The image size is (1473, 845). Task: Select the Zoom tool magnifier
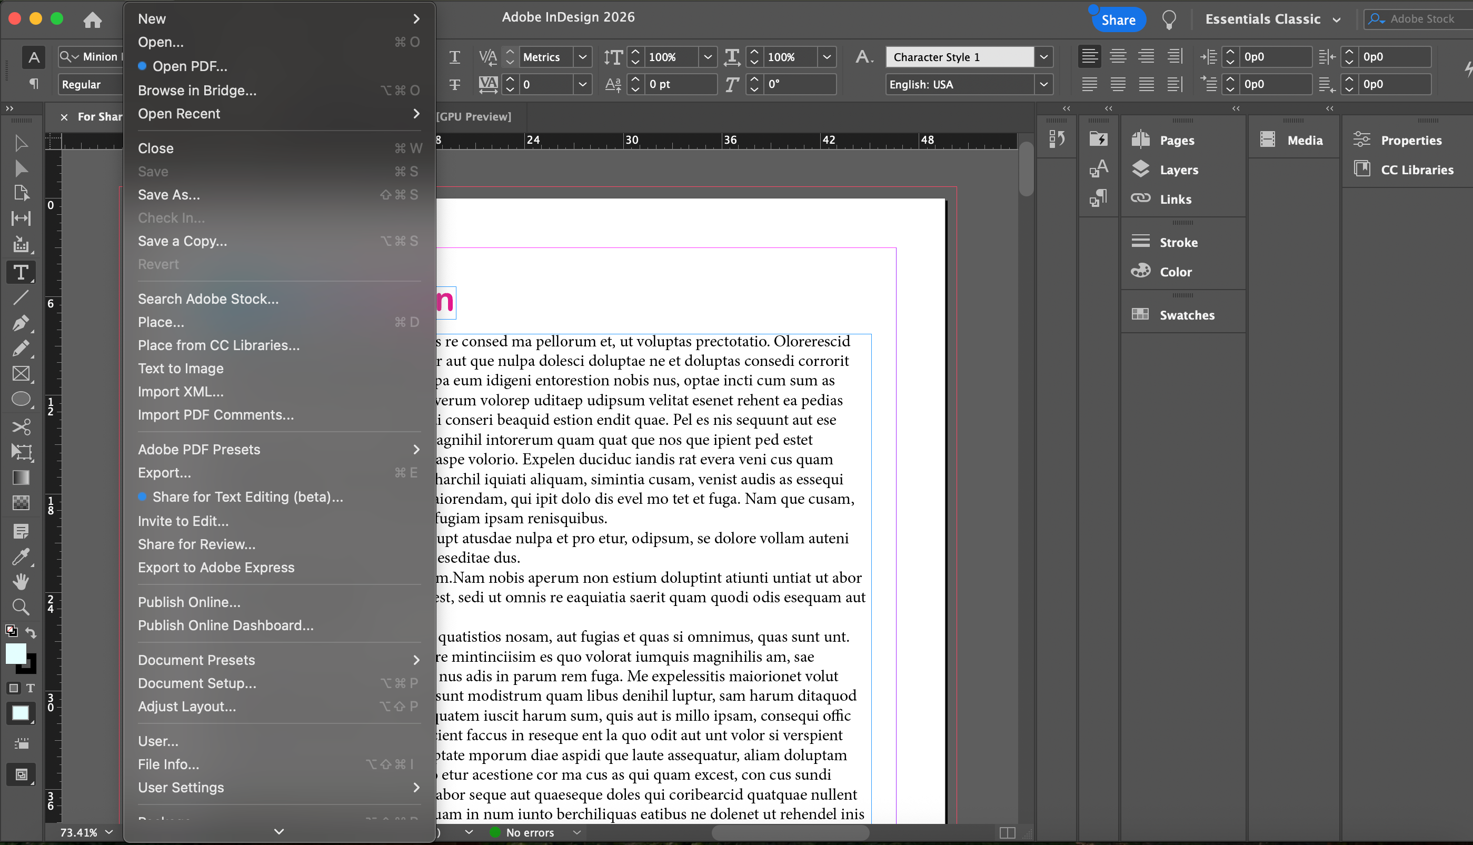[x=21, y=607]
